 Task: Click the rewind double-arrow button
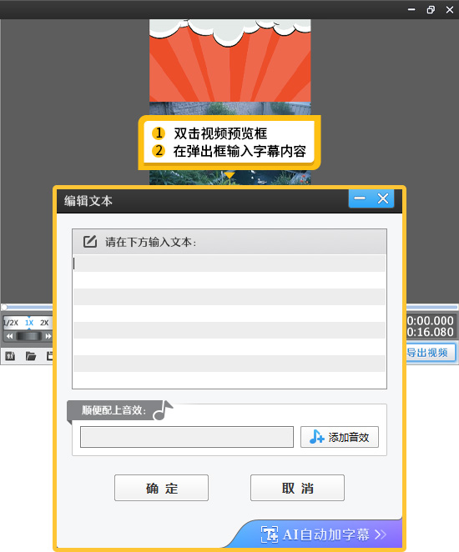click(9, 336)
